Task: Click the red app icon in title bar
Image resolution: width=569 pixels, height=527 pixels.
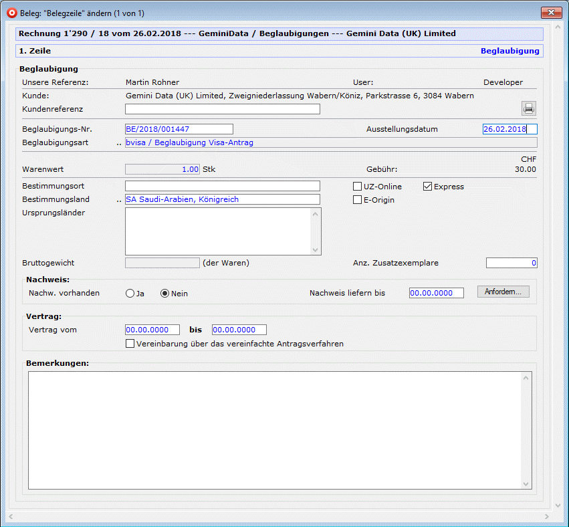Action: tap(11, 13)
